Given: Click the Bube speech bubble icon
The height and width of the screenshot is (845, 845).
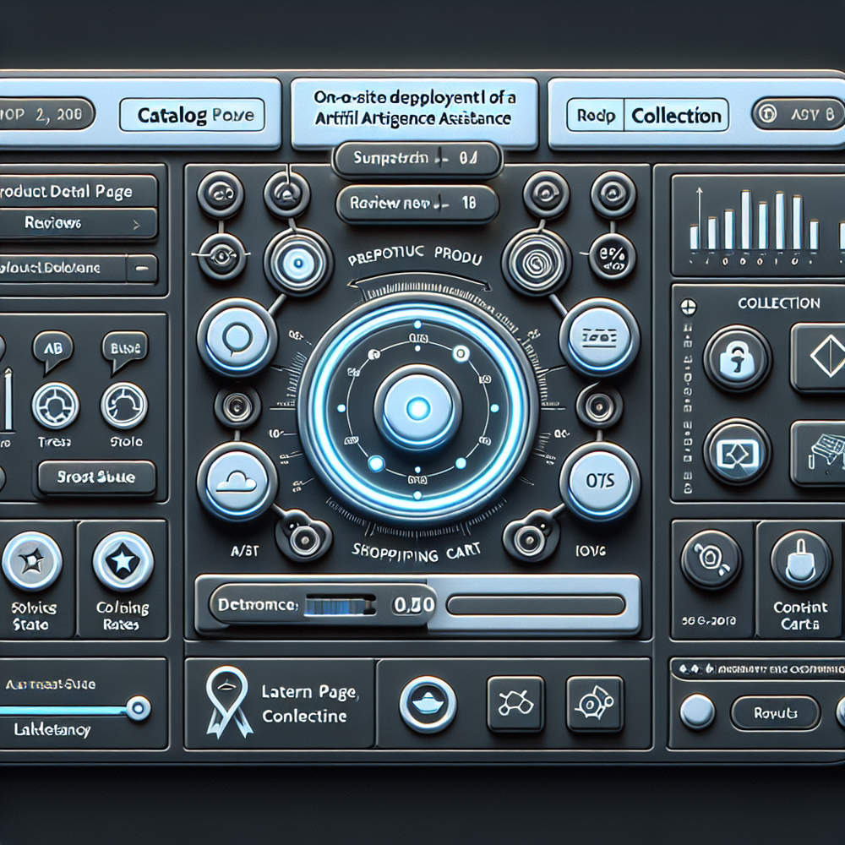Looking at the screenshot, I should coord(125,351).
